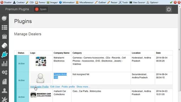Open the Resize toolbar menu
Viewport: 181px width, 102px height.
click(x=113, y=2)
